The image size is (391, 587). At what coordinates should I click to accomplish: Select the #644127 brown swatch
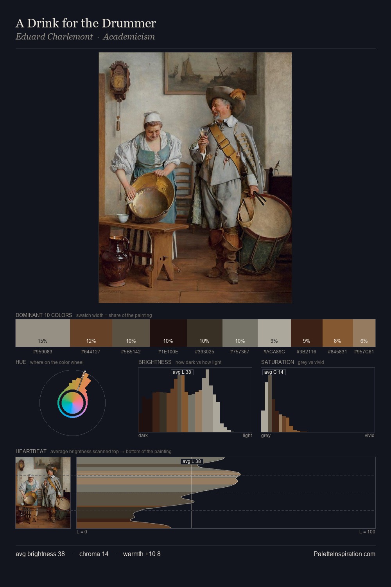(91, 333)
